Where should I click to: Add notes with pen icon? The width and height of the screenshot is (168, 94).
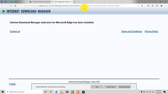pos(153,6)
